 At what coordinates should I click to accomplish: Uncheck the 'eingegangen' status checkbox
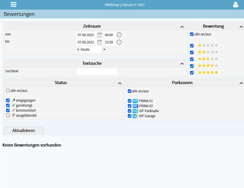[x=8, y=100]
